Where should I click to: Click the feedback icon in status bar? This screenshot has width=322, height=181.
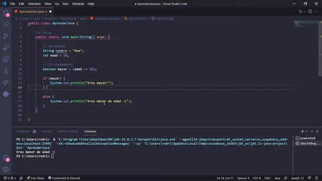click(309, 178)
